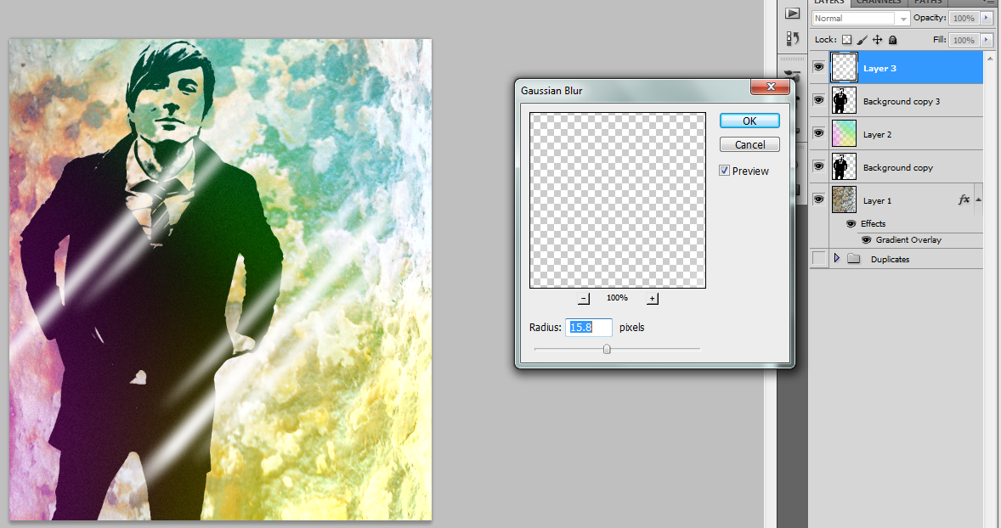Toggle visibility of Layer 2
The image size is (1001, 528).
pyautogui.click(x=818, y=133)
